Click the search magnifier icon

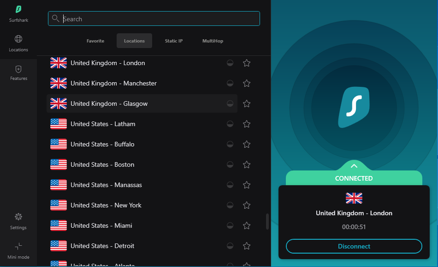56,18
